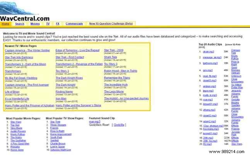Open Monty Python in popular movie pages
The width and height of the screenshot is (250, 155).
click(17, 135)
